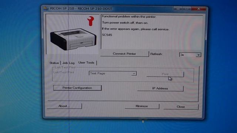The height and width of the screenshot is (133, 237).
Task: Click the window title 'RICOH SP 210 DDST'
Action: 81,8
